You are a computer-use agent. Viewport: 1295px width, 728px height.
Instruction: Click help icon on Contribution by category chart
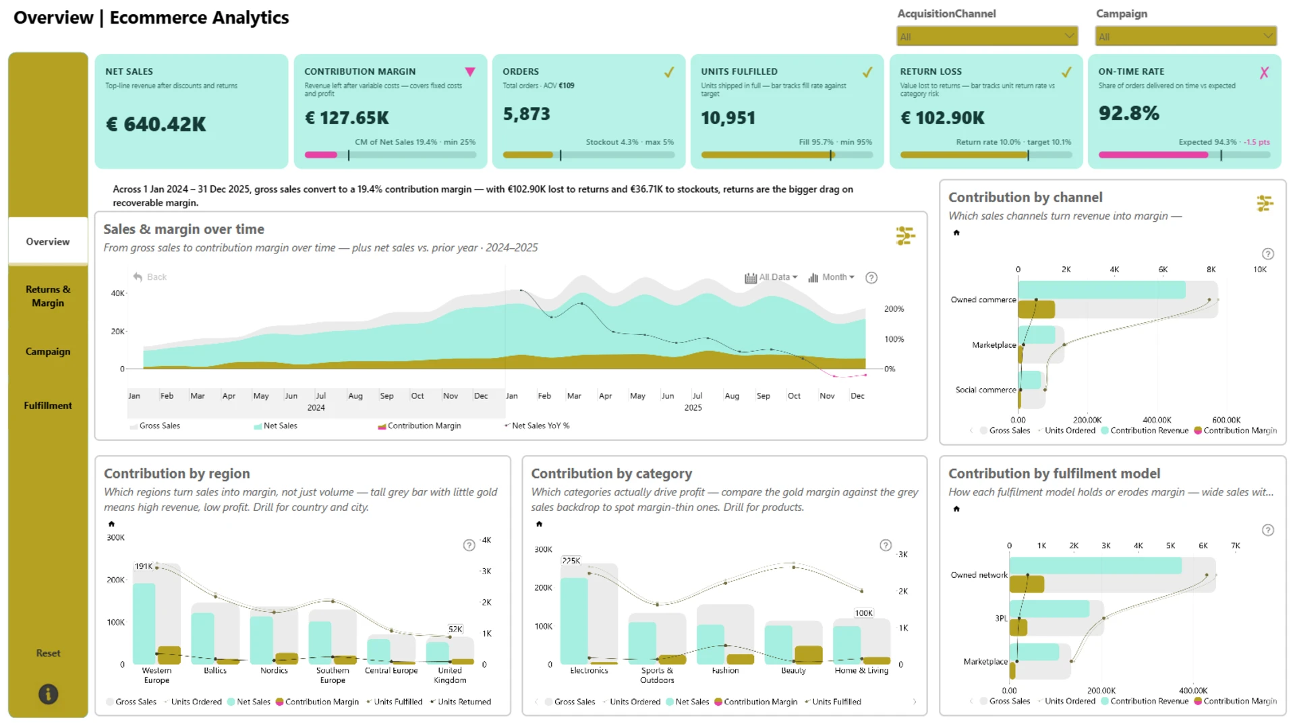[x=886, y=545]
